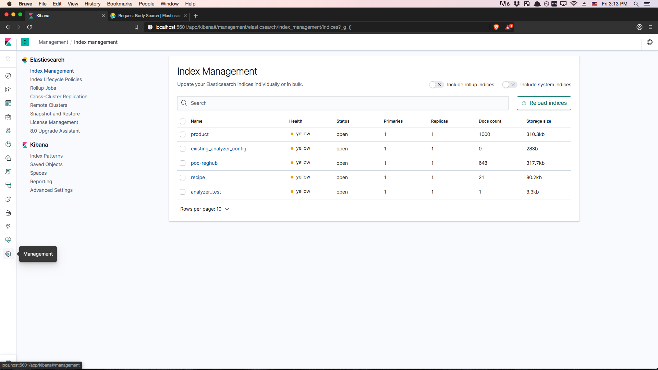Toggle Include system indices switch

click(x=509, y=85)
